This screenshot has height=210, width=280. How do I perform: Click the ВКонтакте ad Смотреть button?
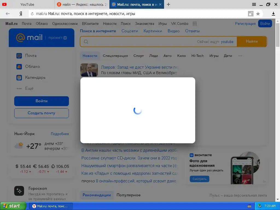click(x=199, y=179)
